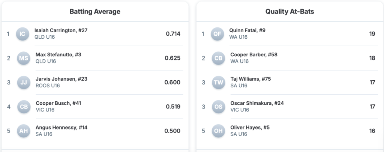384x152 pixels.
Task: Open Quinn Fatai's QF avatar
Action: [217, 34]
